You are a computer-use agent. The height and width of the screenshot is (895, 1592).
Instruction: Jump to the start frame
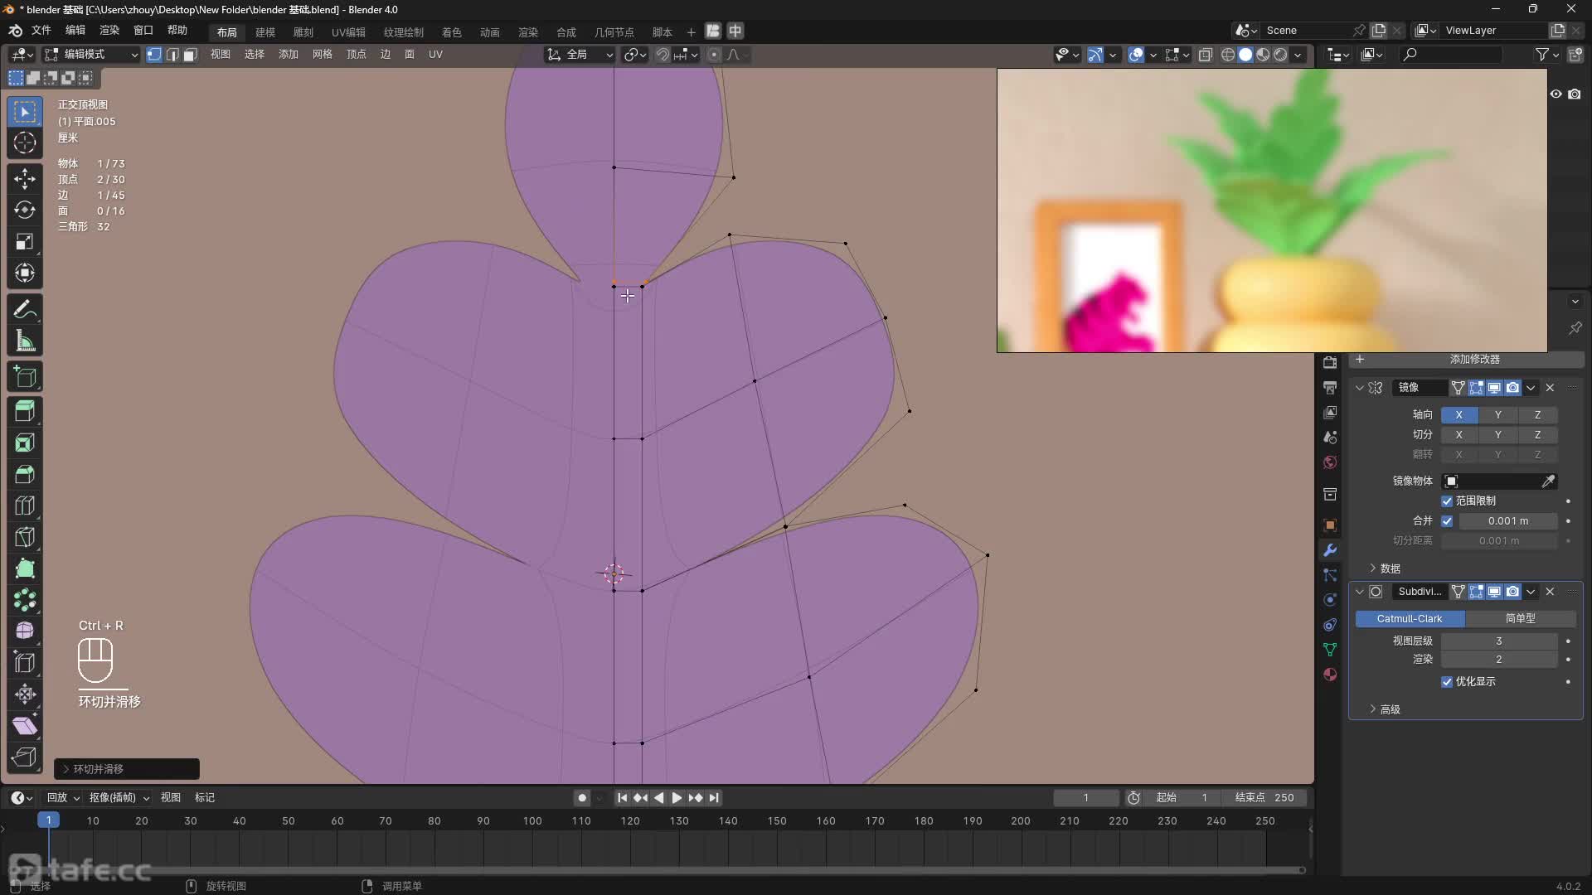pos(622,798)
